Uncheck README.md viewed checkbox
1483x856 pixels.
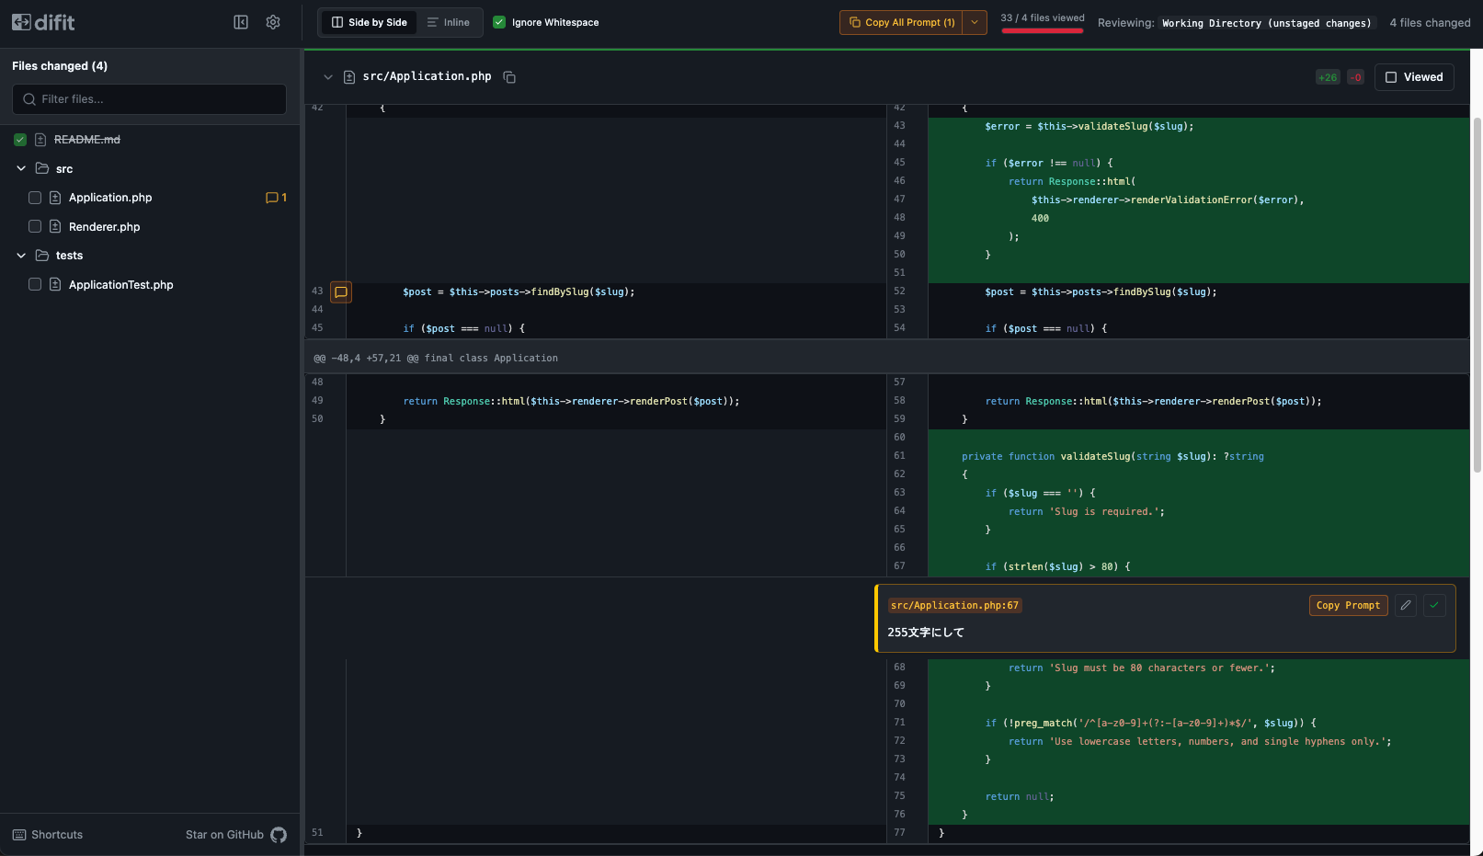20,140
